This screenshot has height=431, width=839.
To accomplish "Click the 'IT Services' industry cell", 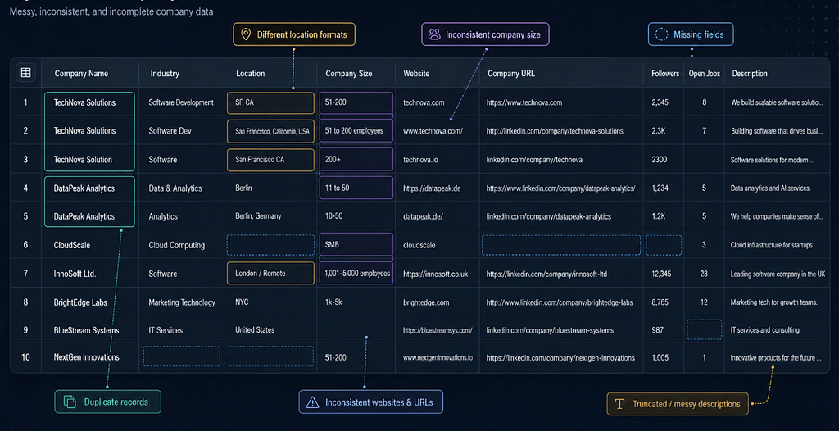I will click(166, 330).
